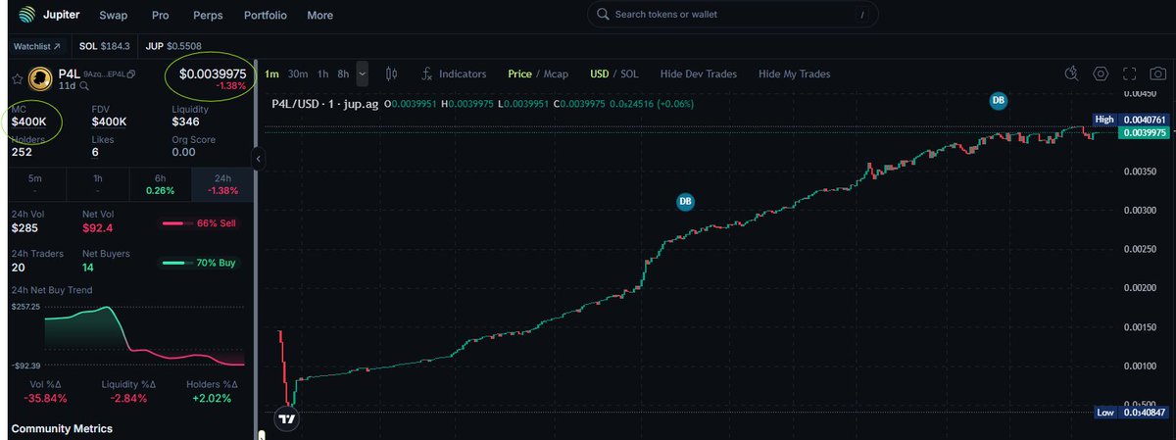1176x440 pixels.
Task: Click the lower DB marker mid-chart
Action: pos(685,202)
